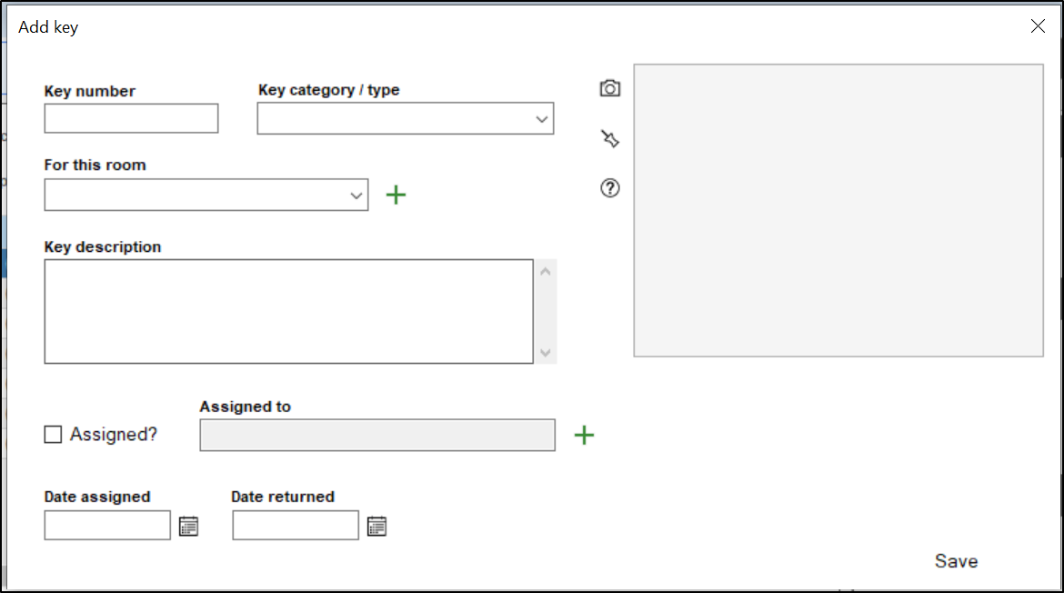Open the Date assigned calendar picker
Viewport: 1064px width, 593px height.
pyautogui.click(x=188, y=526)
